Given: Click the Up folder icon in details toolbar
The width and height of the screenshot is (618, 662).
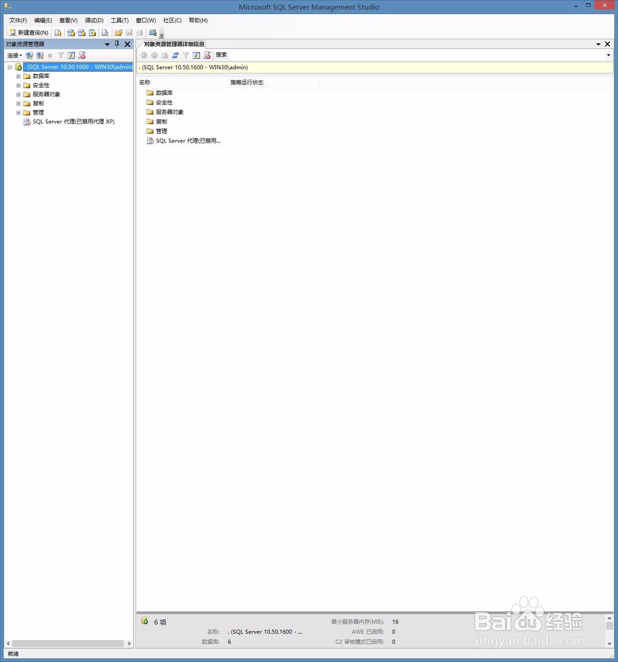Looking at the screenshot, I should click(165, 56).
